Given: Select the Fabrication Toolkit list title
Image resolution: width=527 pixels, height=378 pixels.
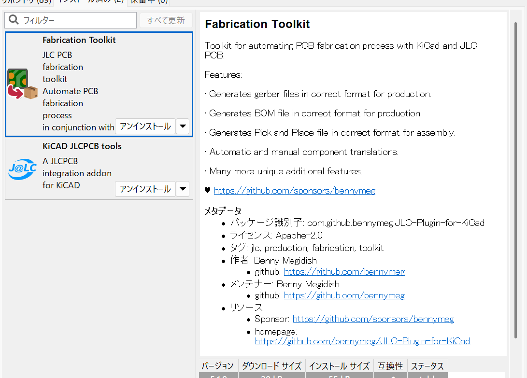Looking at the screenshot, I should tap(79, 40).
